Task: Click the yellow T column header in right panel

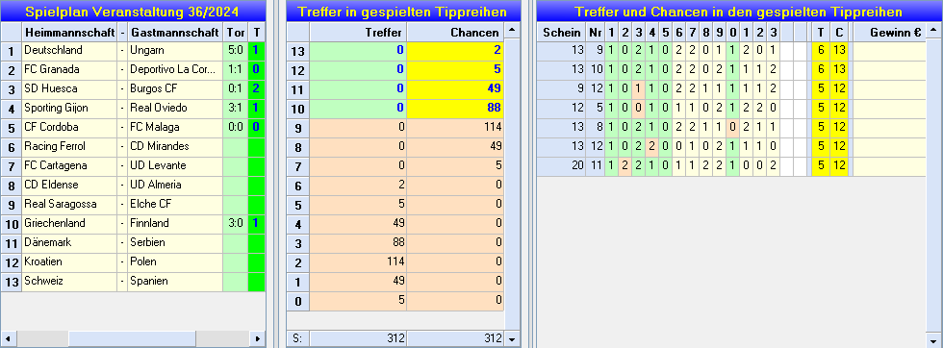Action: [821, 33]
